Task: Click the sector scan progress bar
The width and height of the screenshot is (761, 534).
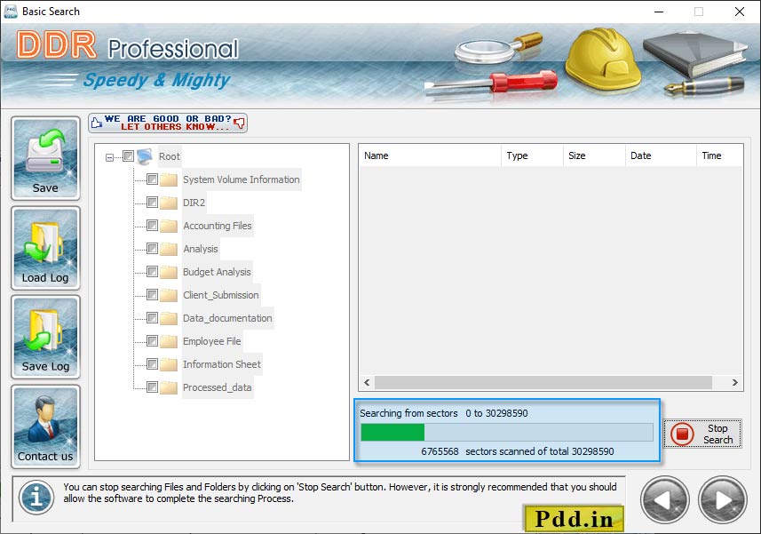Action: point(507,432)
